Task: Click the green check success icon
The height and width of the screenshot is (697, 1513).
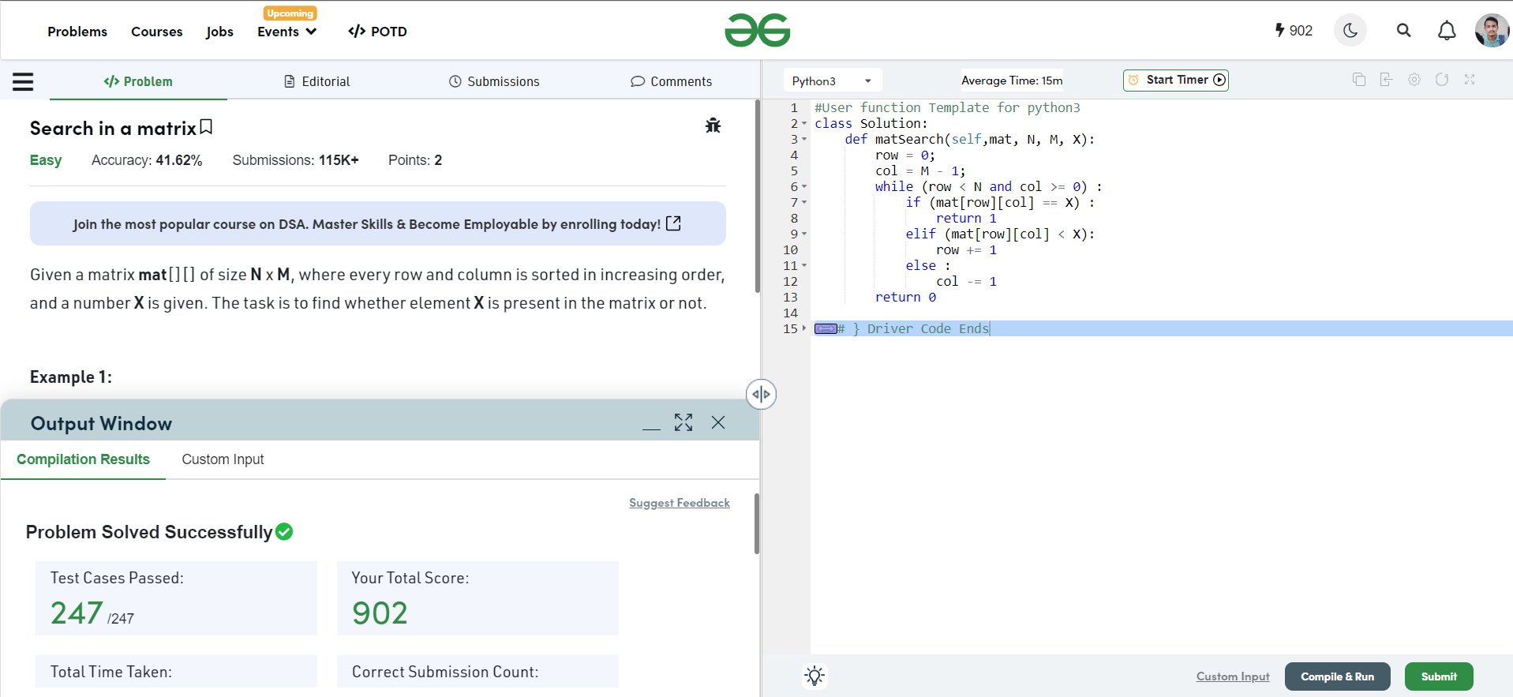Action: coord(284,532)
